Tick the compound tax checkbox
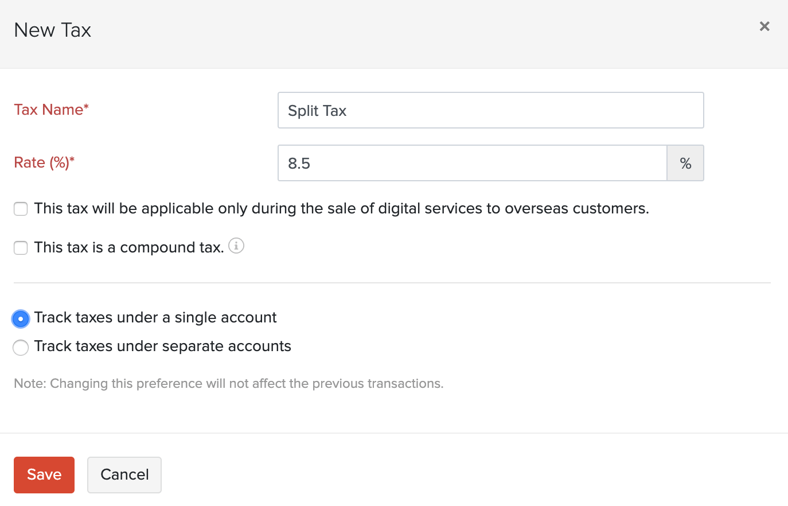Screen dimensions: 788x506 pyautogui.click(x=21, y=248)
